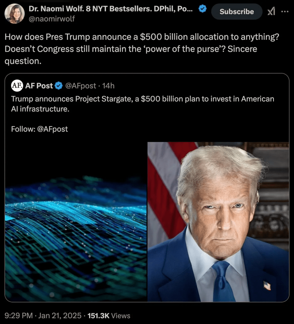Click the @AFpost mention after Follow:
Screen dimensions: 294x324
click(53, 129)
